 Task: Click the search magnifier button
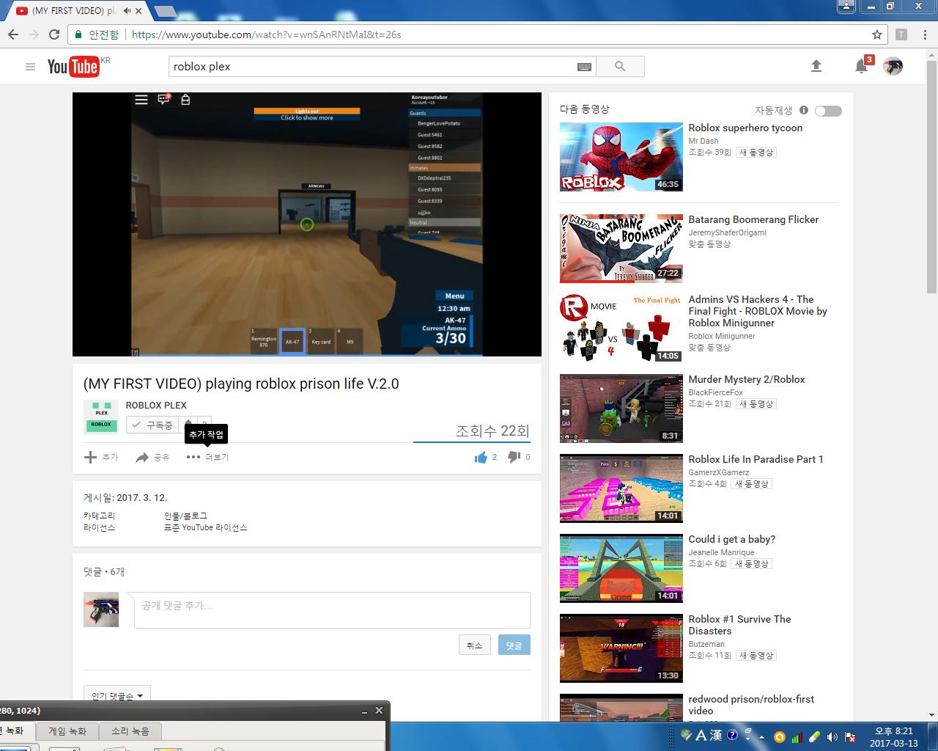coord(620,67)
